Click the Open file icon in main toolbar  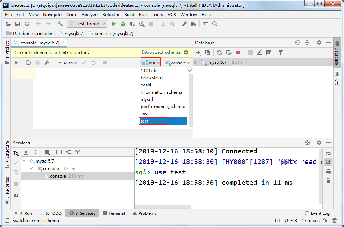9,24
